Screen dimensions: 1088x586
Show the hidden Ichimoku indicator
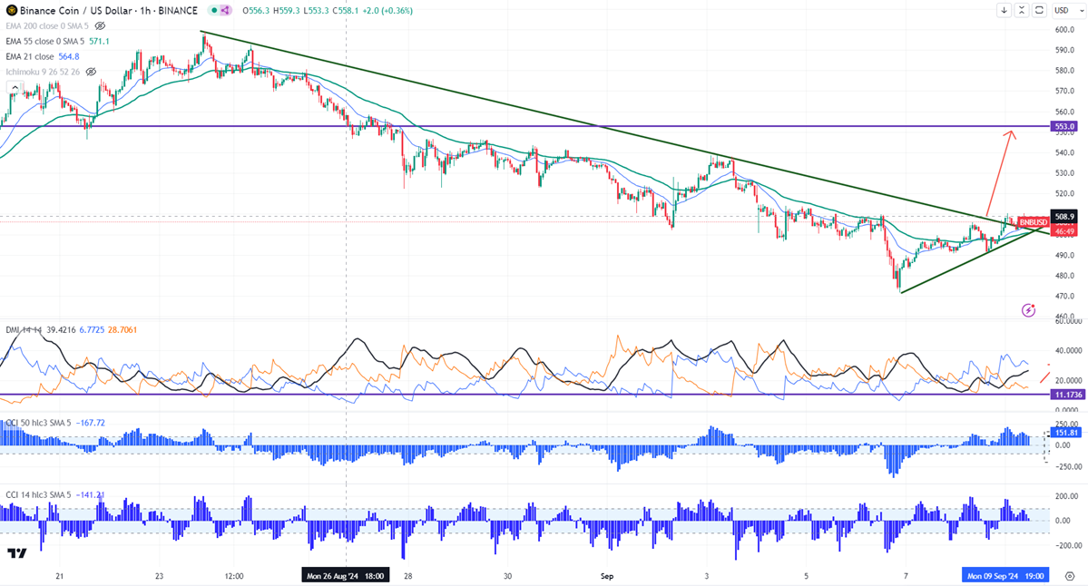pos(91,72)
